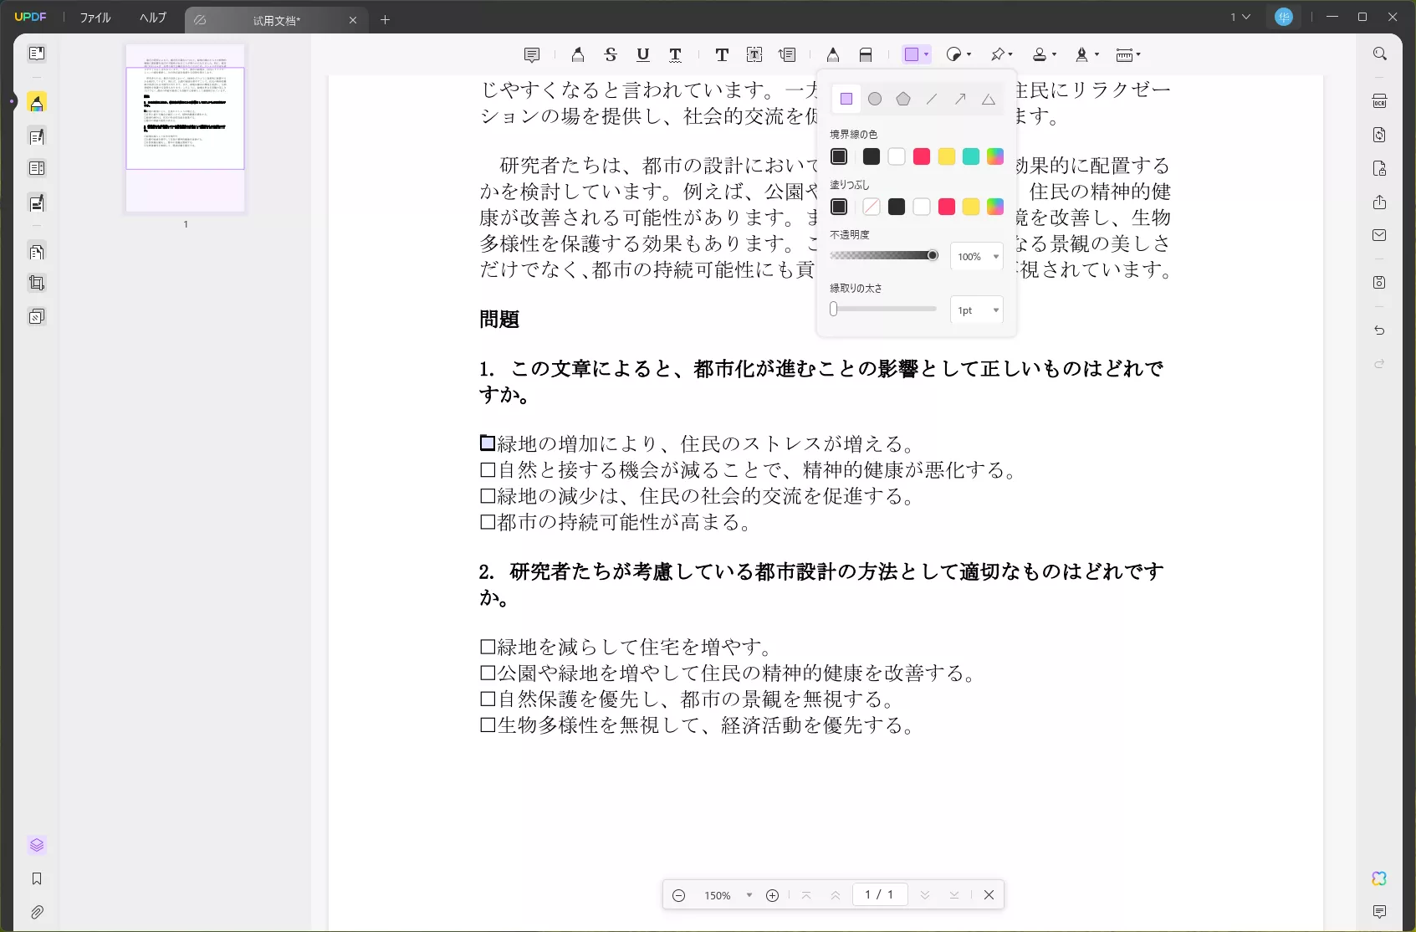Open the 1pt border thickness dropdown
This screenshot has width=1416, height=932.
pyautogui.click(x=977, y=310)
